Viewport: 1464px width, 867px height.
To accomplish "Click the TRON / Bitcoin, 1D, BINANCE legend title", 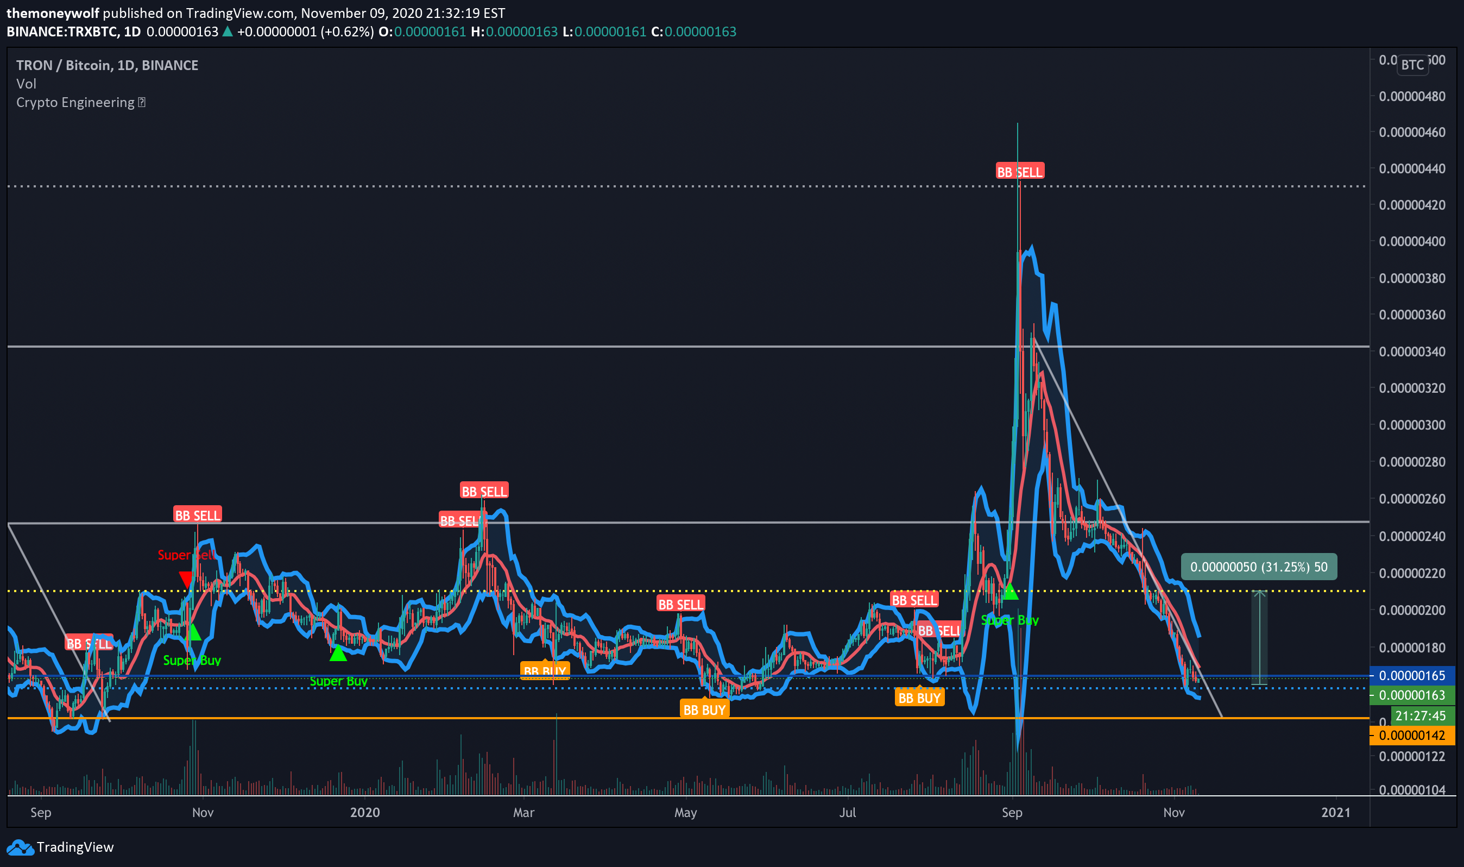I will pyautogui.click(x=107, y=65).
